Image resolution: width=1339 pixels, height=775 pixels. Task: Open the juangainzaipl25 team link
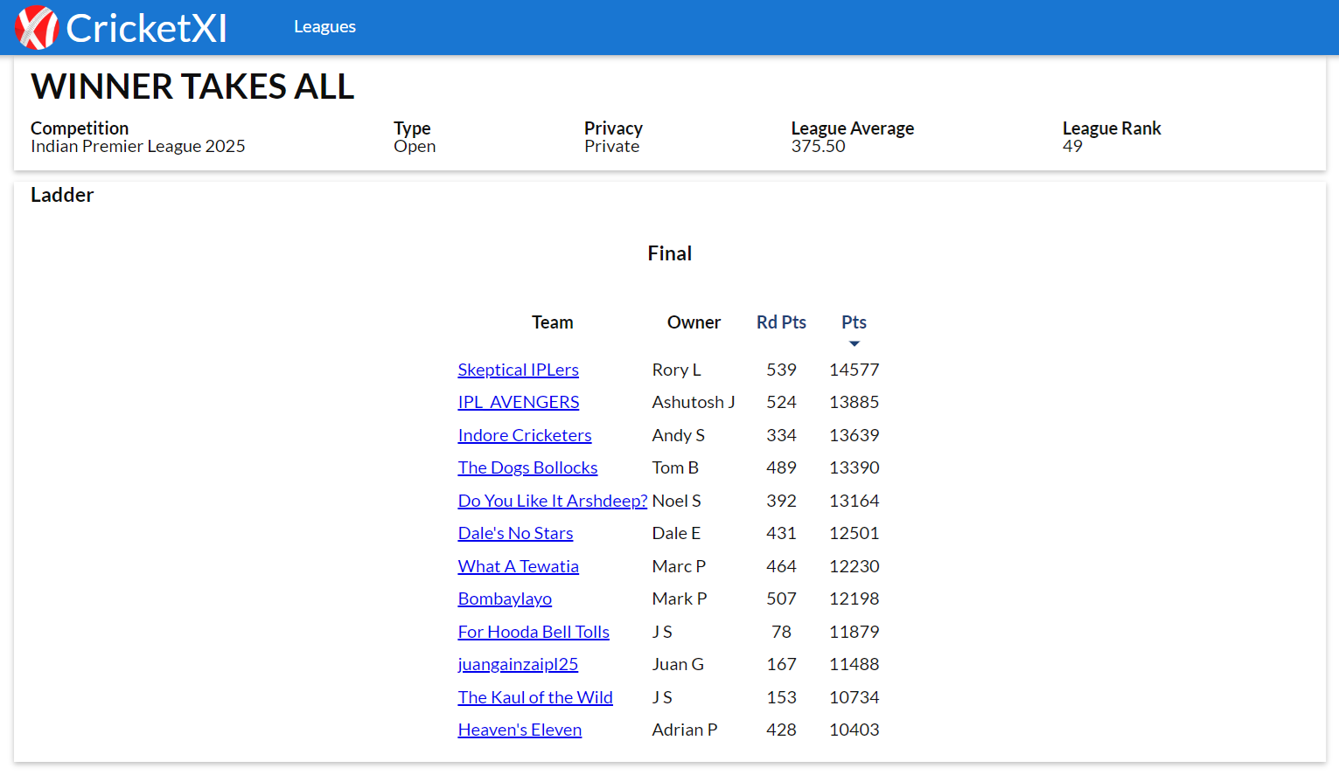pos(518,664)
